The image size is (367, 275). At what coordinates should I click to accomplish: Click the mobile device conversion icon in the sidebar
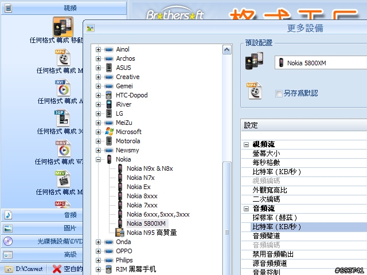coord(63,27)
